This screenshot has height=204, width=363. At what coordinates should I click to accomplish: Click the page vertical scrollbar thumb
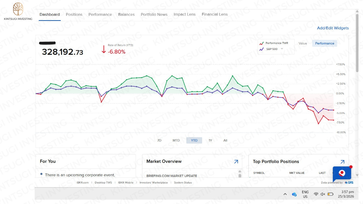click(357, 43)
